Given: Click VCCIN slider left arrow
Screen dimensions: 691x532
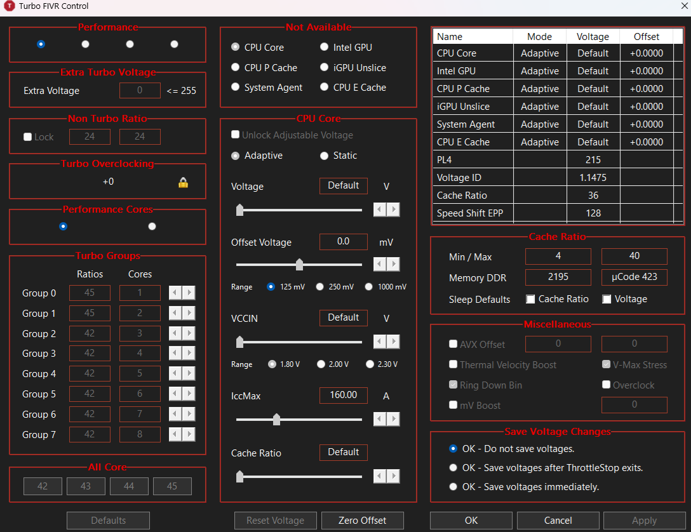Looking at the screenshot, I should [380, 342].
